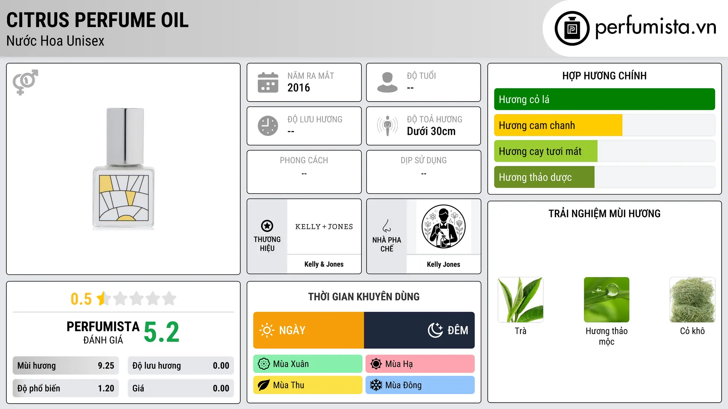Open the Kelly Jones perfumer link
Screen dimensions: 728x409
(x=443, y=264)
